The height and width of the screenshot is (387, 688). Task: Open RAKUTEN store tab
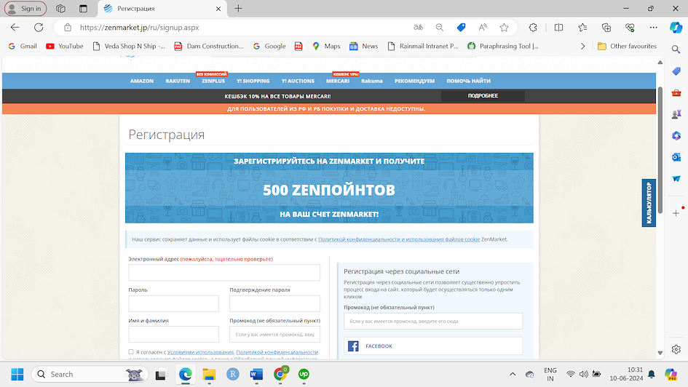coord(178,81)
